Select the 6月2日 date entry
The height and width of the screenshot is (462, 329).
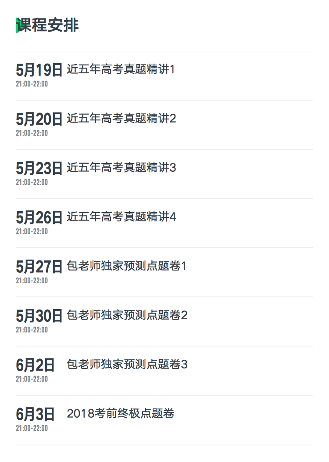pos(36,365)
